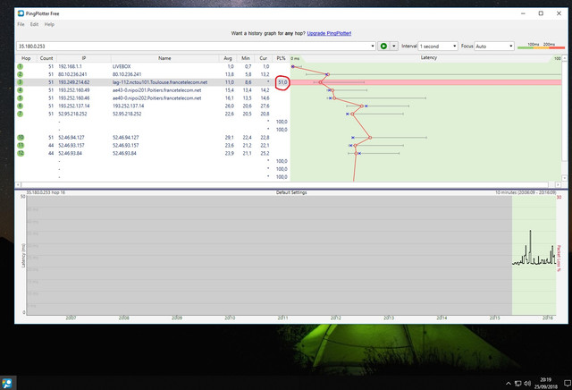Click IP 52.95.218.252 in IP column
572x390 pixels.
coord(72,114)
